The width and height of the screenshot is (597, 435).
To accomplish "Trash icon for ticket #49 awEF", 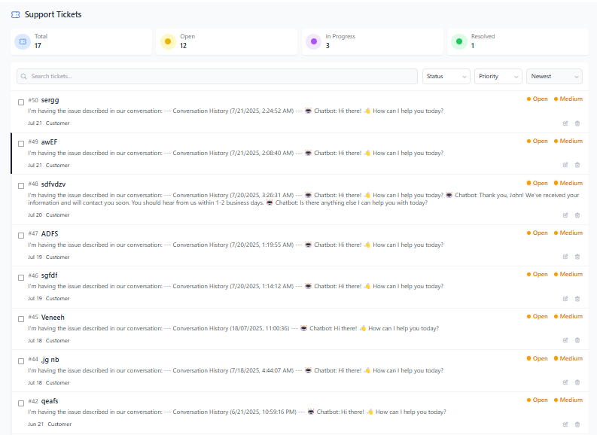I will 577,165.
